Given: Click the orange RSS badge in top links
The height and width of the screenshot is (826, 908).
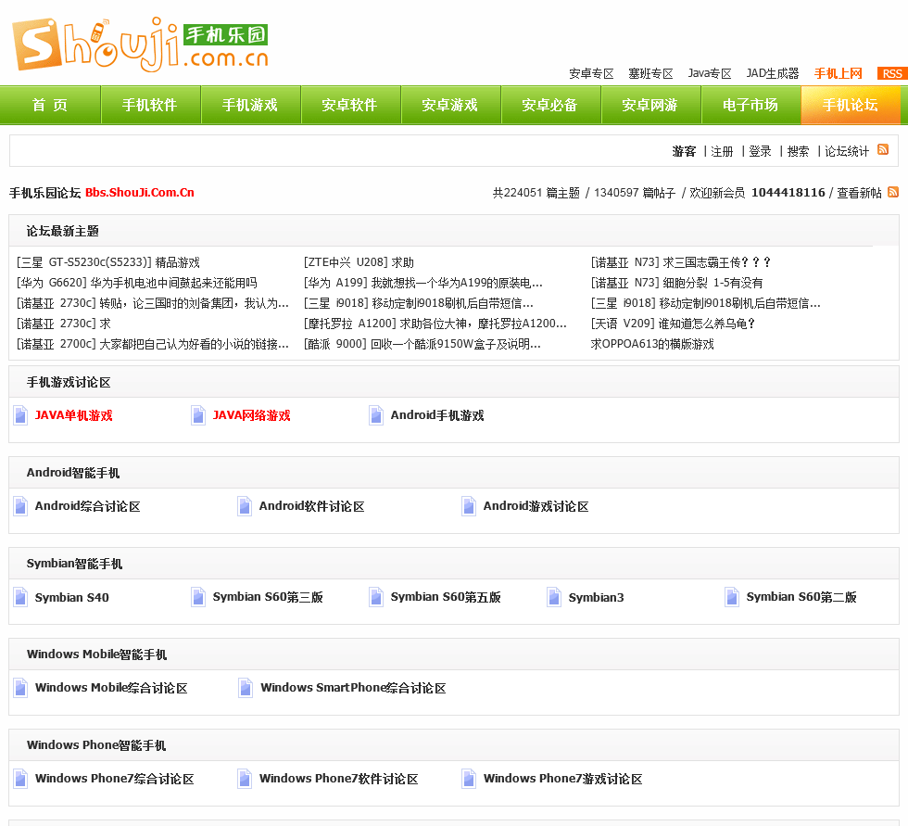Looking at the screenshot, I should click(891, 73).
